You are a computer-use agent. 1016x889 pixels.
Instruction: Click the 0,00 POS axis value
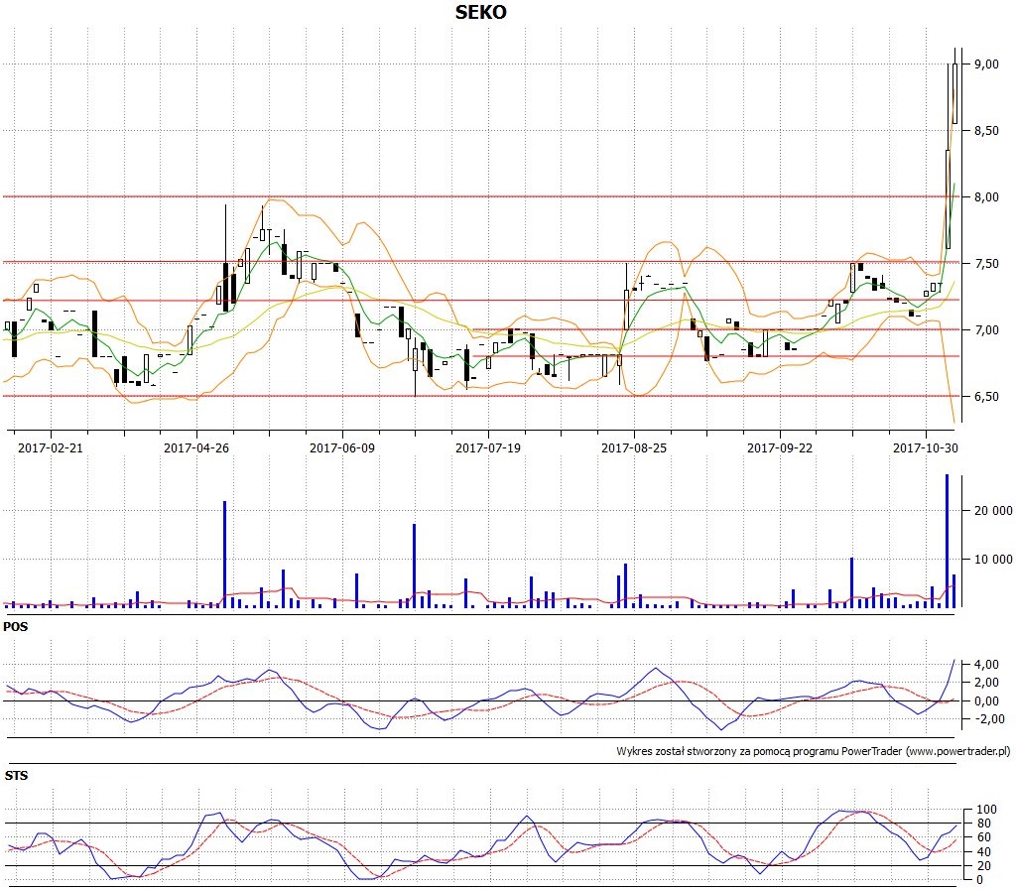click(x=986, y=701)
